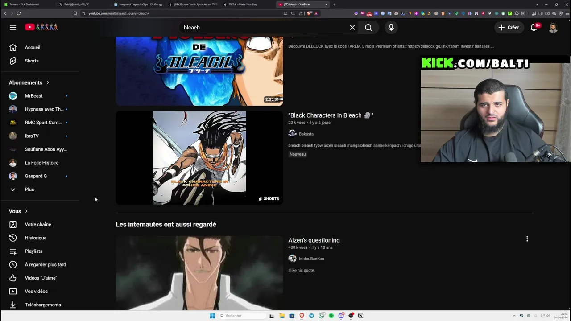Open Brave Shields lion icon
Image resolution: width=571 pixels, height=321 pixels.
click(310, 13)
